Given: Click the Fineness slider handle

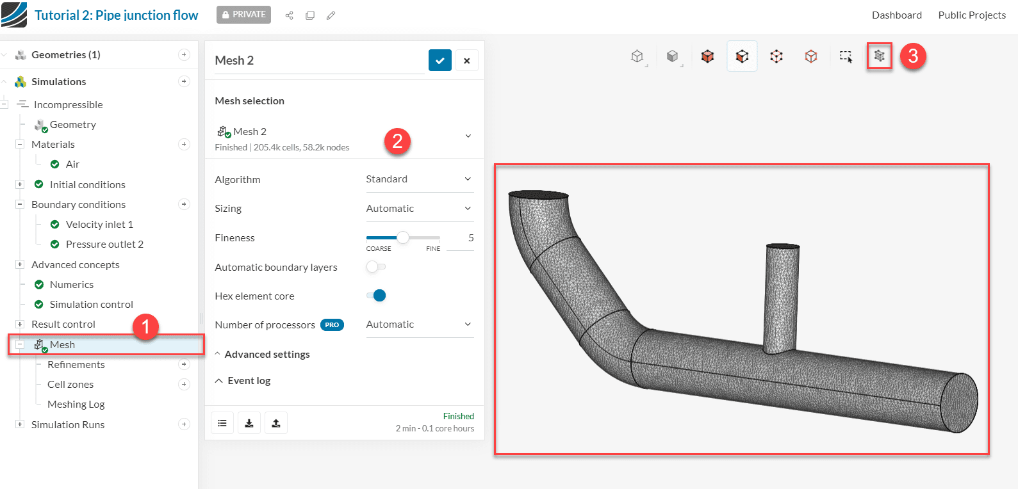Looking at the screenshot, I should point(403,238).
